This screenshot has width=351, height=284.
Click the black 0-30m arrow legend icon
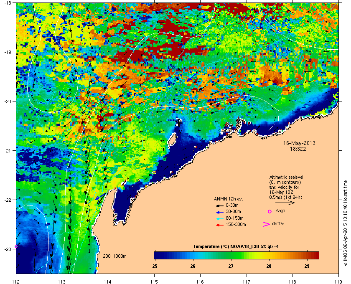(x=220, y=205)
